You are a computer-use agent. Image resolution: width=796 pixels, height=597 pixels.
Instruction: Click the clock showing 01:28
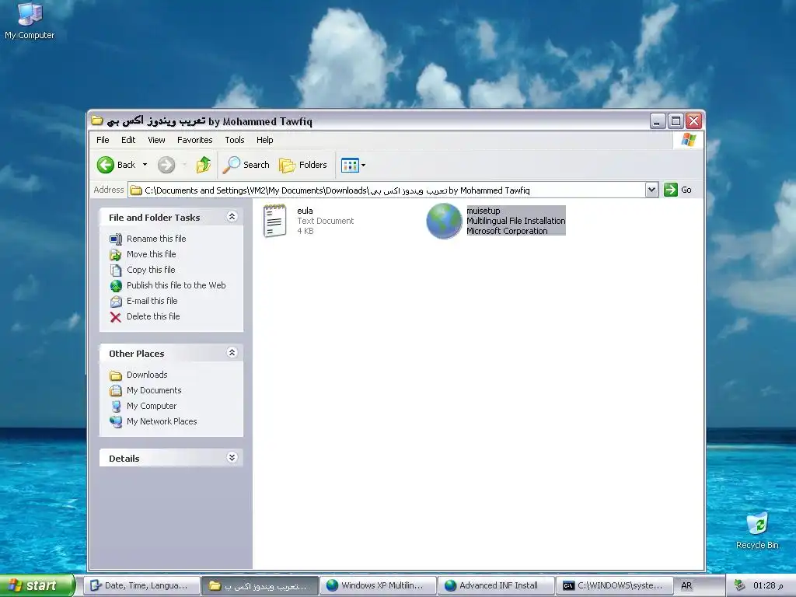768,585
